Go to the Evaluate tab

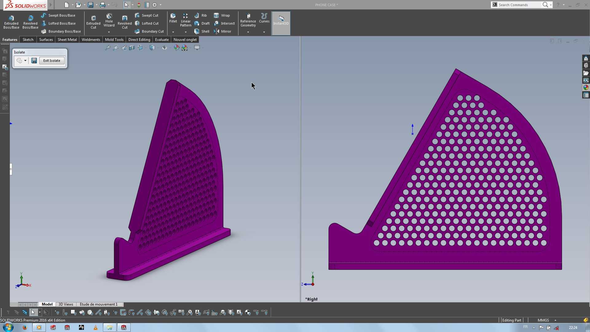(162, 40)
